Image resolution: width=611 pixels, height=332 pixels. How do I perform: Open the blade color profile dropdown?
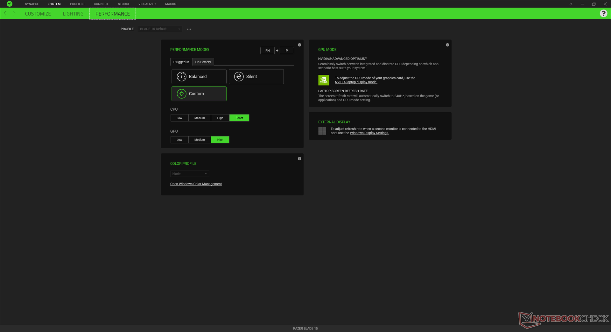click(190, 174)
